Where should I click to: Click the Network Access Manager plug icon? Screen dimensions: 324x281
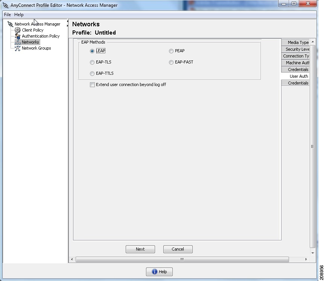(x=10, y=24)
